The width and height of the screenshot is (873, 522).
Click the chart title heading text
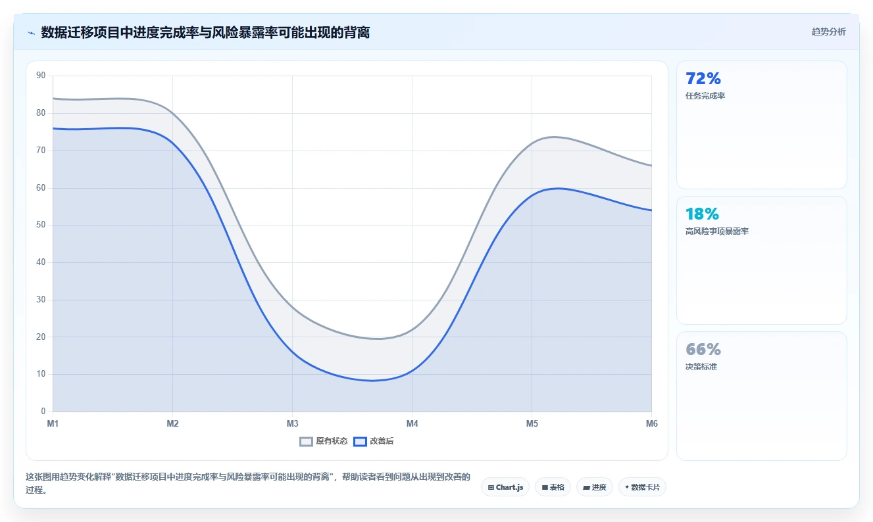tap(205, 32)
